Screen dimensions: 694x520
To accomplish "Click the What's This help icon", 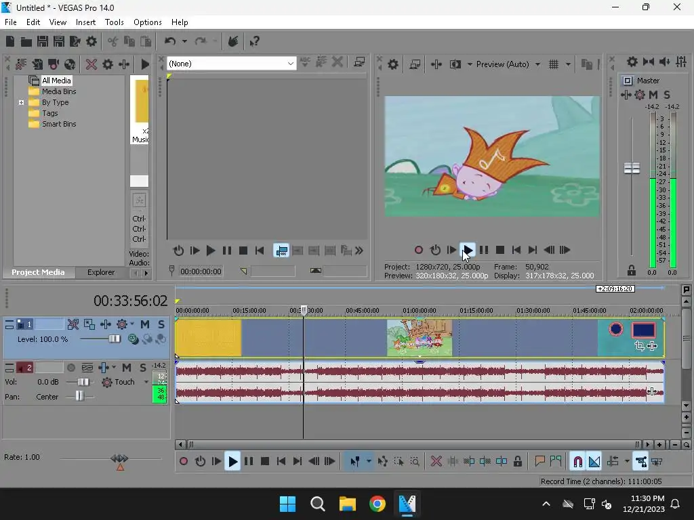I will [x=254, y=41].
